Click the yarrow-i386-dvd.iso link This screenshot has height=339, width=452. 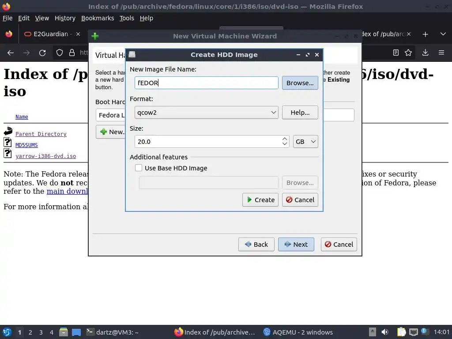click(45, 156)
